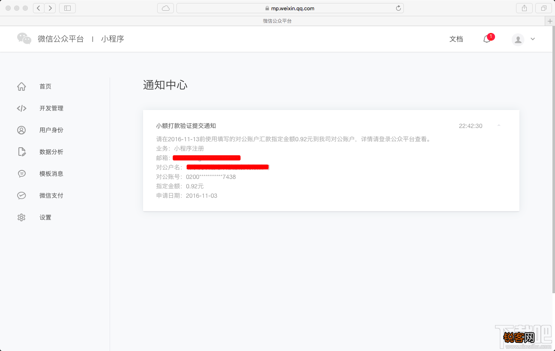
Task: Click the iCloud tabs cloud button
Action: coord(166,8)
